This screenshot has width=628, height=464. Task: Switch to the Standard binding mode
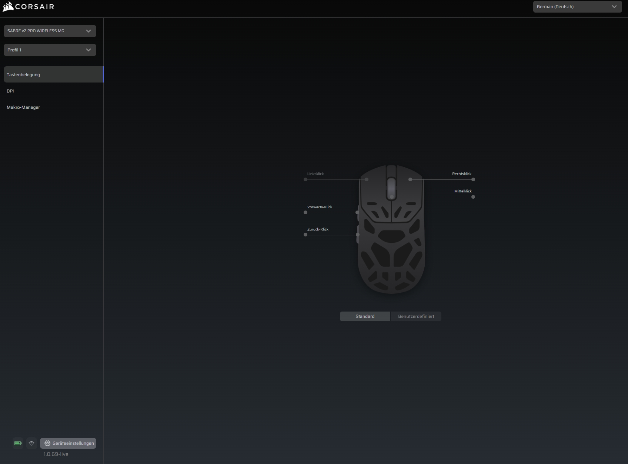point(364,316)
